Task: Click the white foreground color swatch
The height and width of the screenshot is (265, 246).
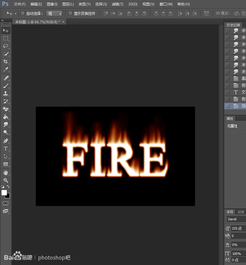Action: click(x=4, y=193)
